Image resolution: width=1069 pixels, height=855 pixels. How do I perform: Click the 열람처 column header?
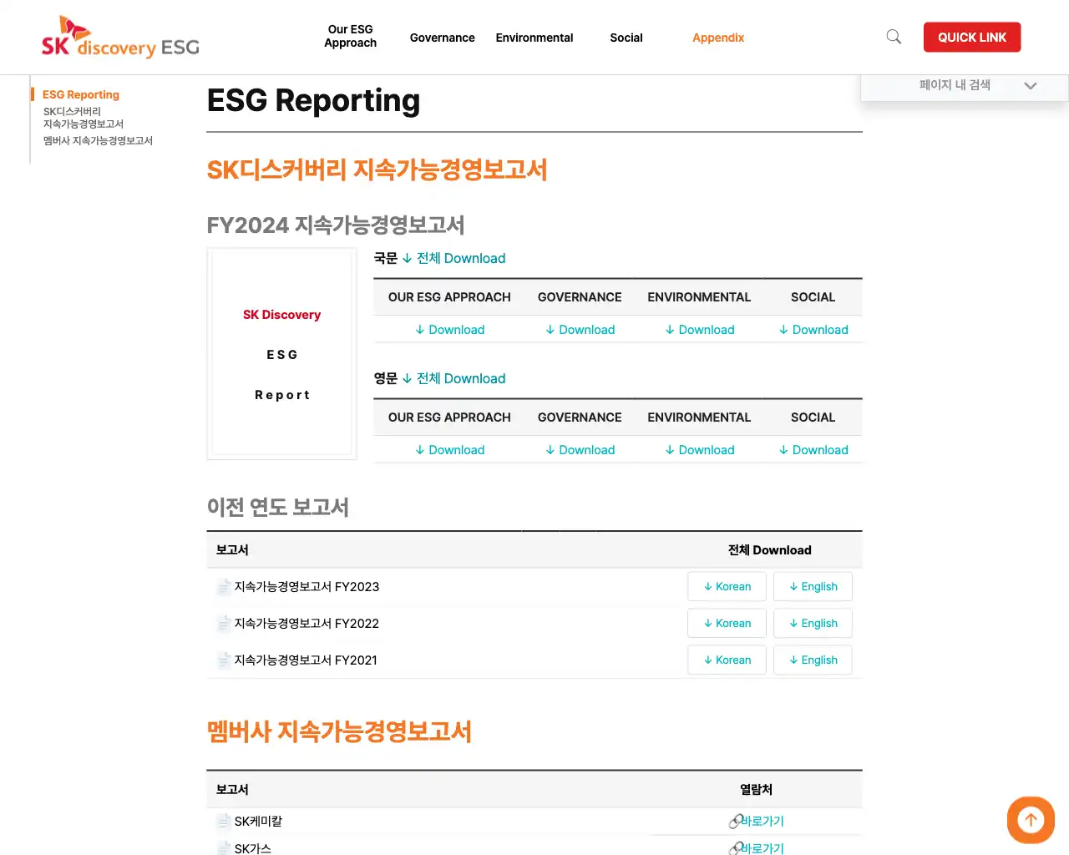click(x=756, y=790)
